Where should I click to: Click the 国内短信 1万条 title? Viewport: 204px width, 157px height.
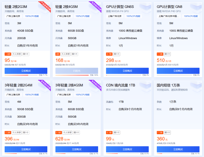[168, 85]
